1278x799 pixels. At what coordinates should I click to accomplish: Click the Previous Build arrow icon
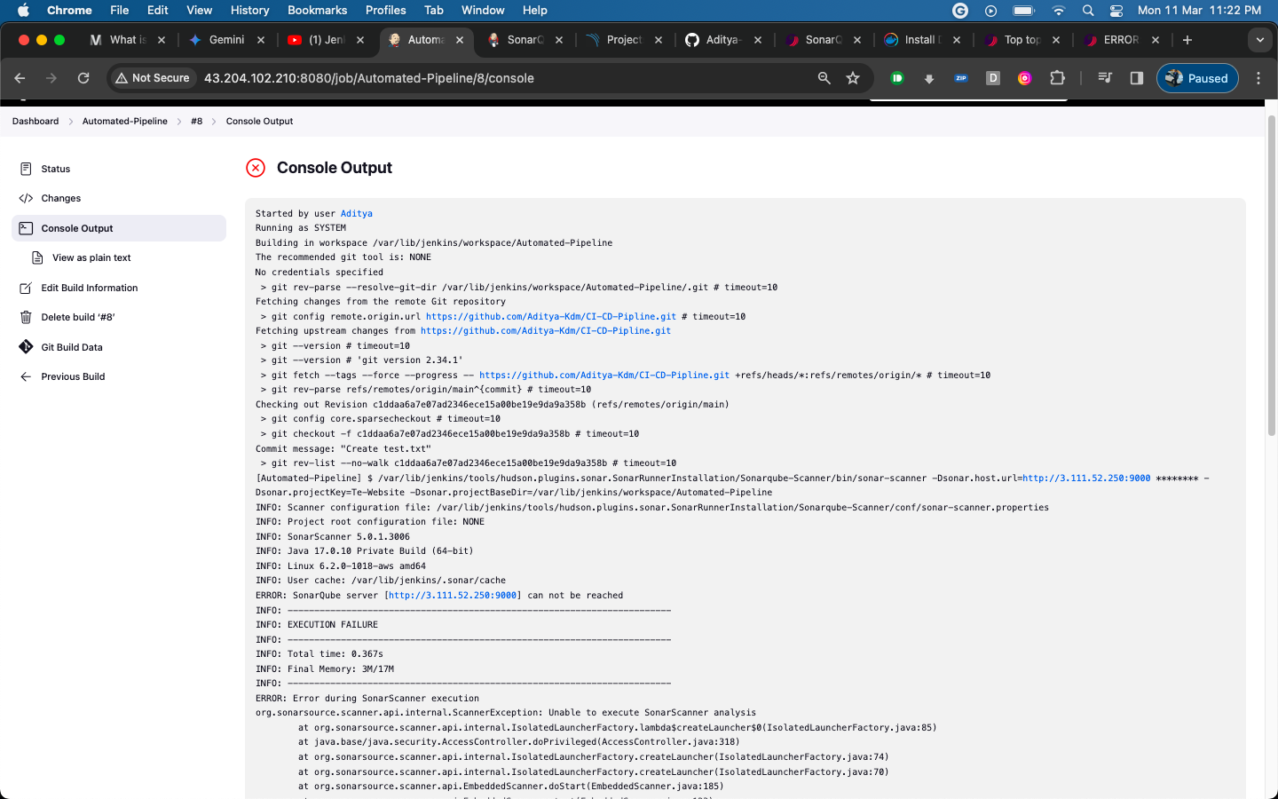(26, 376)
